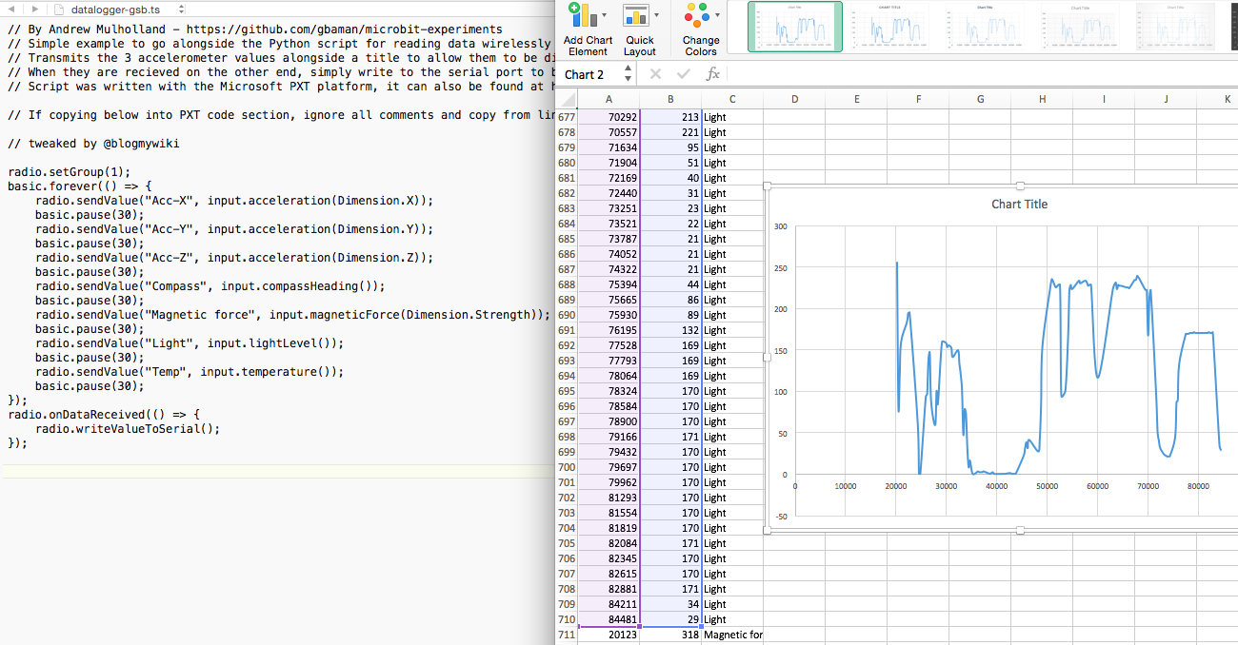Open the Add Chart Element dropdown arrow
Viewport: 1238px width, 645px height.
[605, 15]
